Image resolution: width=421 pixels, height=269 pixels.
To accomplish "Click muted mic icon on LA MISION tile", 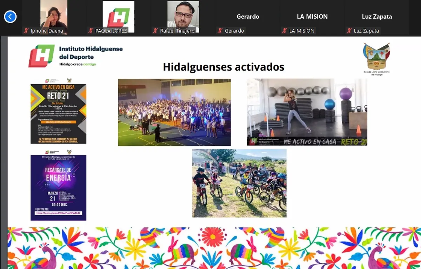I will tap(285, 31).
